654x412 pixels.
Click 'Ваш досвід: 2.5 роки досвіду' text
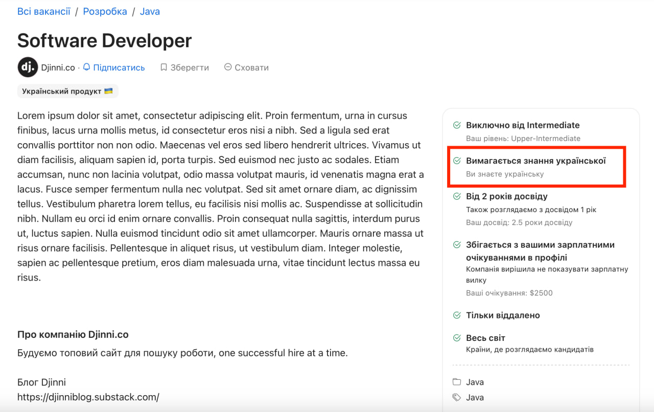click(519, 223)
